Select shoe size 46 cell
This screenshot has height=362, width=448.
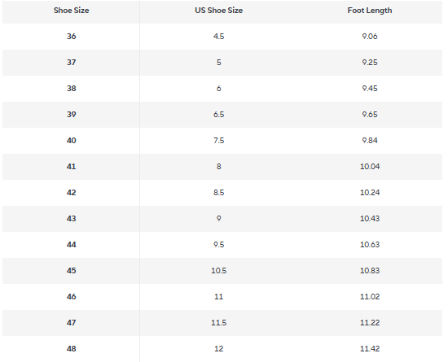(x=72, y=297)
